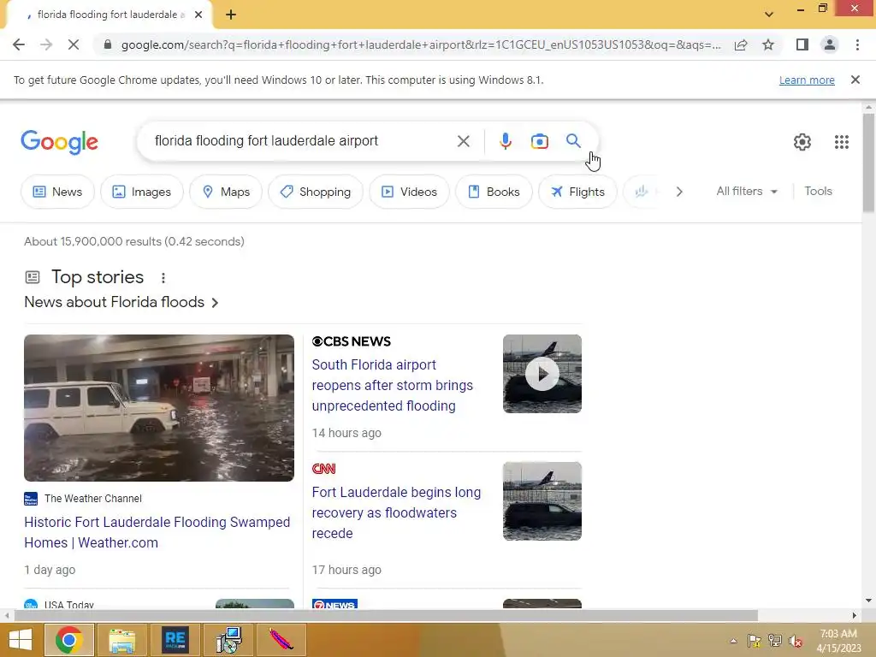Open CNN Fort Lauderdale begins long recovery article
This screenshot has width=876, height=657.
396,513
